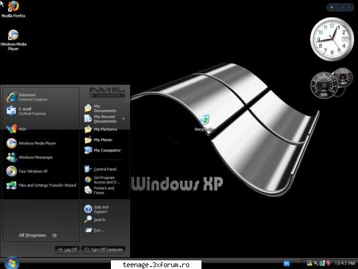Open My Computer from the Start menu
Screen dimensions: 358x269
[102, 150]
